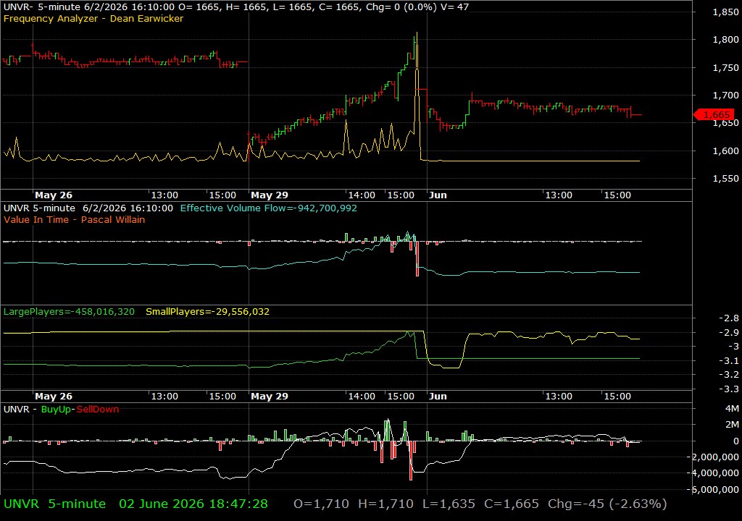Click the 4M volume axis label
This screenshot has width=742, height=521.
[x=732, y=409]
